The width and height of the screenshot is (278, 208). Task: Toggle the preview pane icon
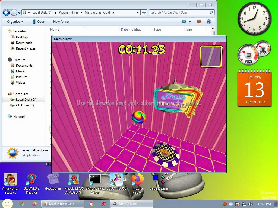(x=199, y=22)
